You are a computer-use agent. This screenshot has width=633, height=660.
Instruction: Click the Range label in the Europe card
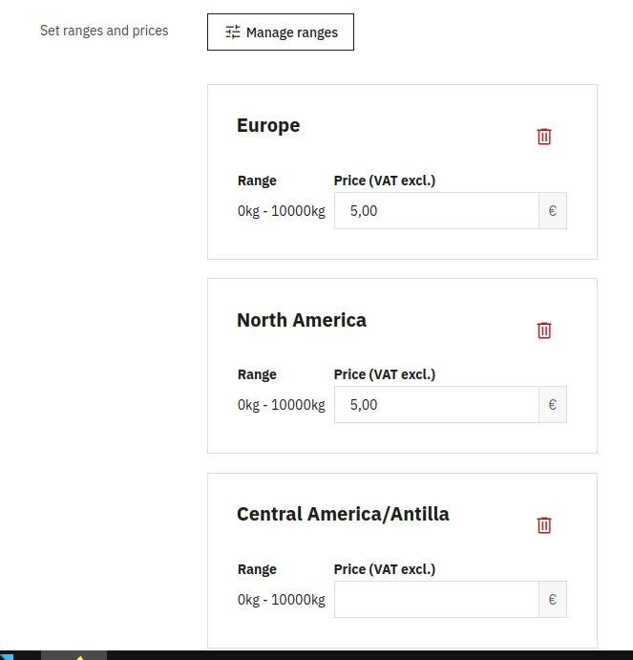257,181
